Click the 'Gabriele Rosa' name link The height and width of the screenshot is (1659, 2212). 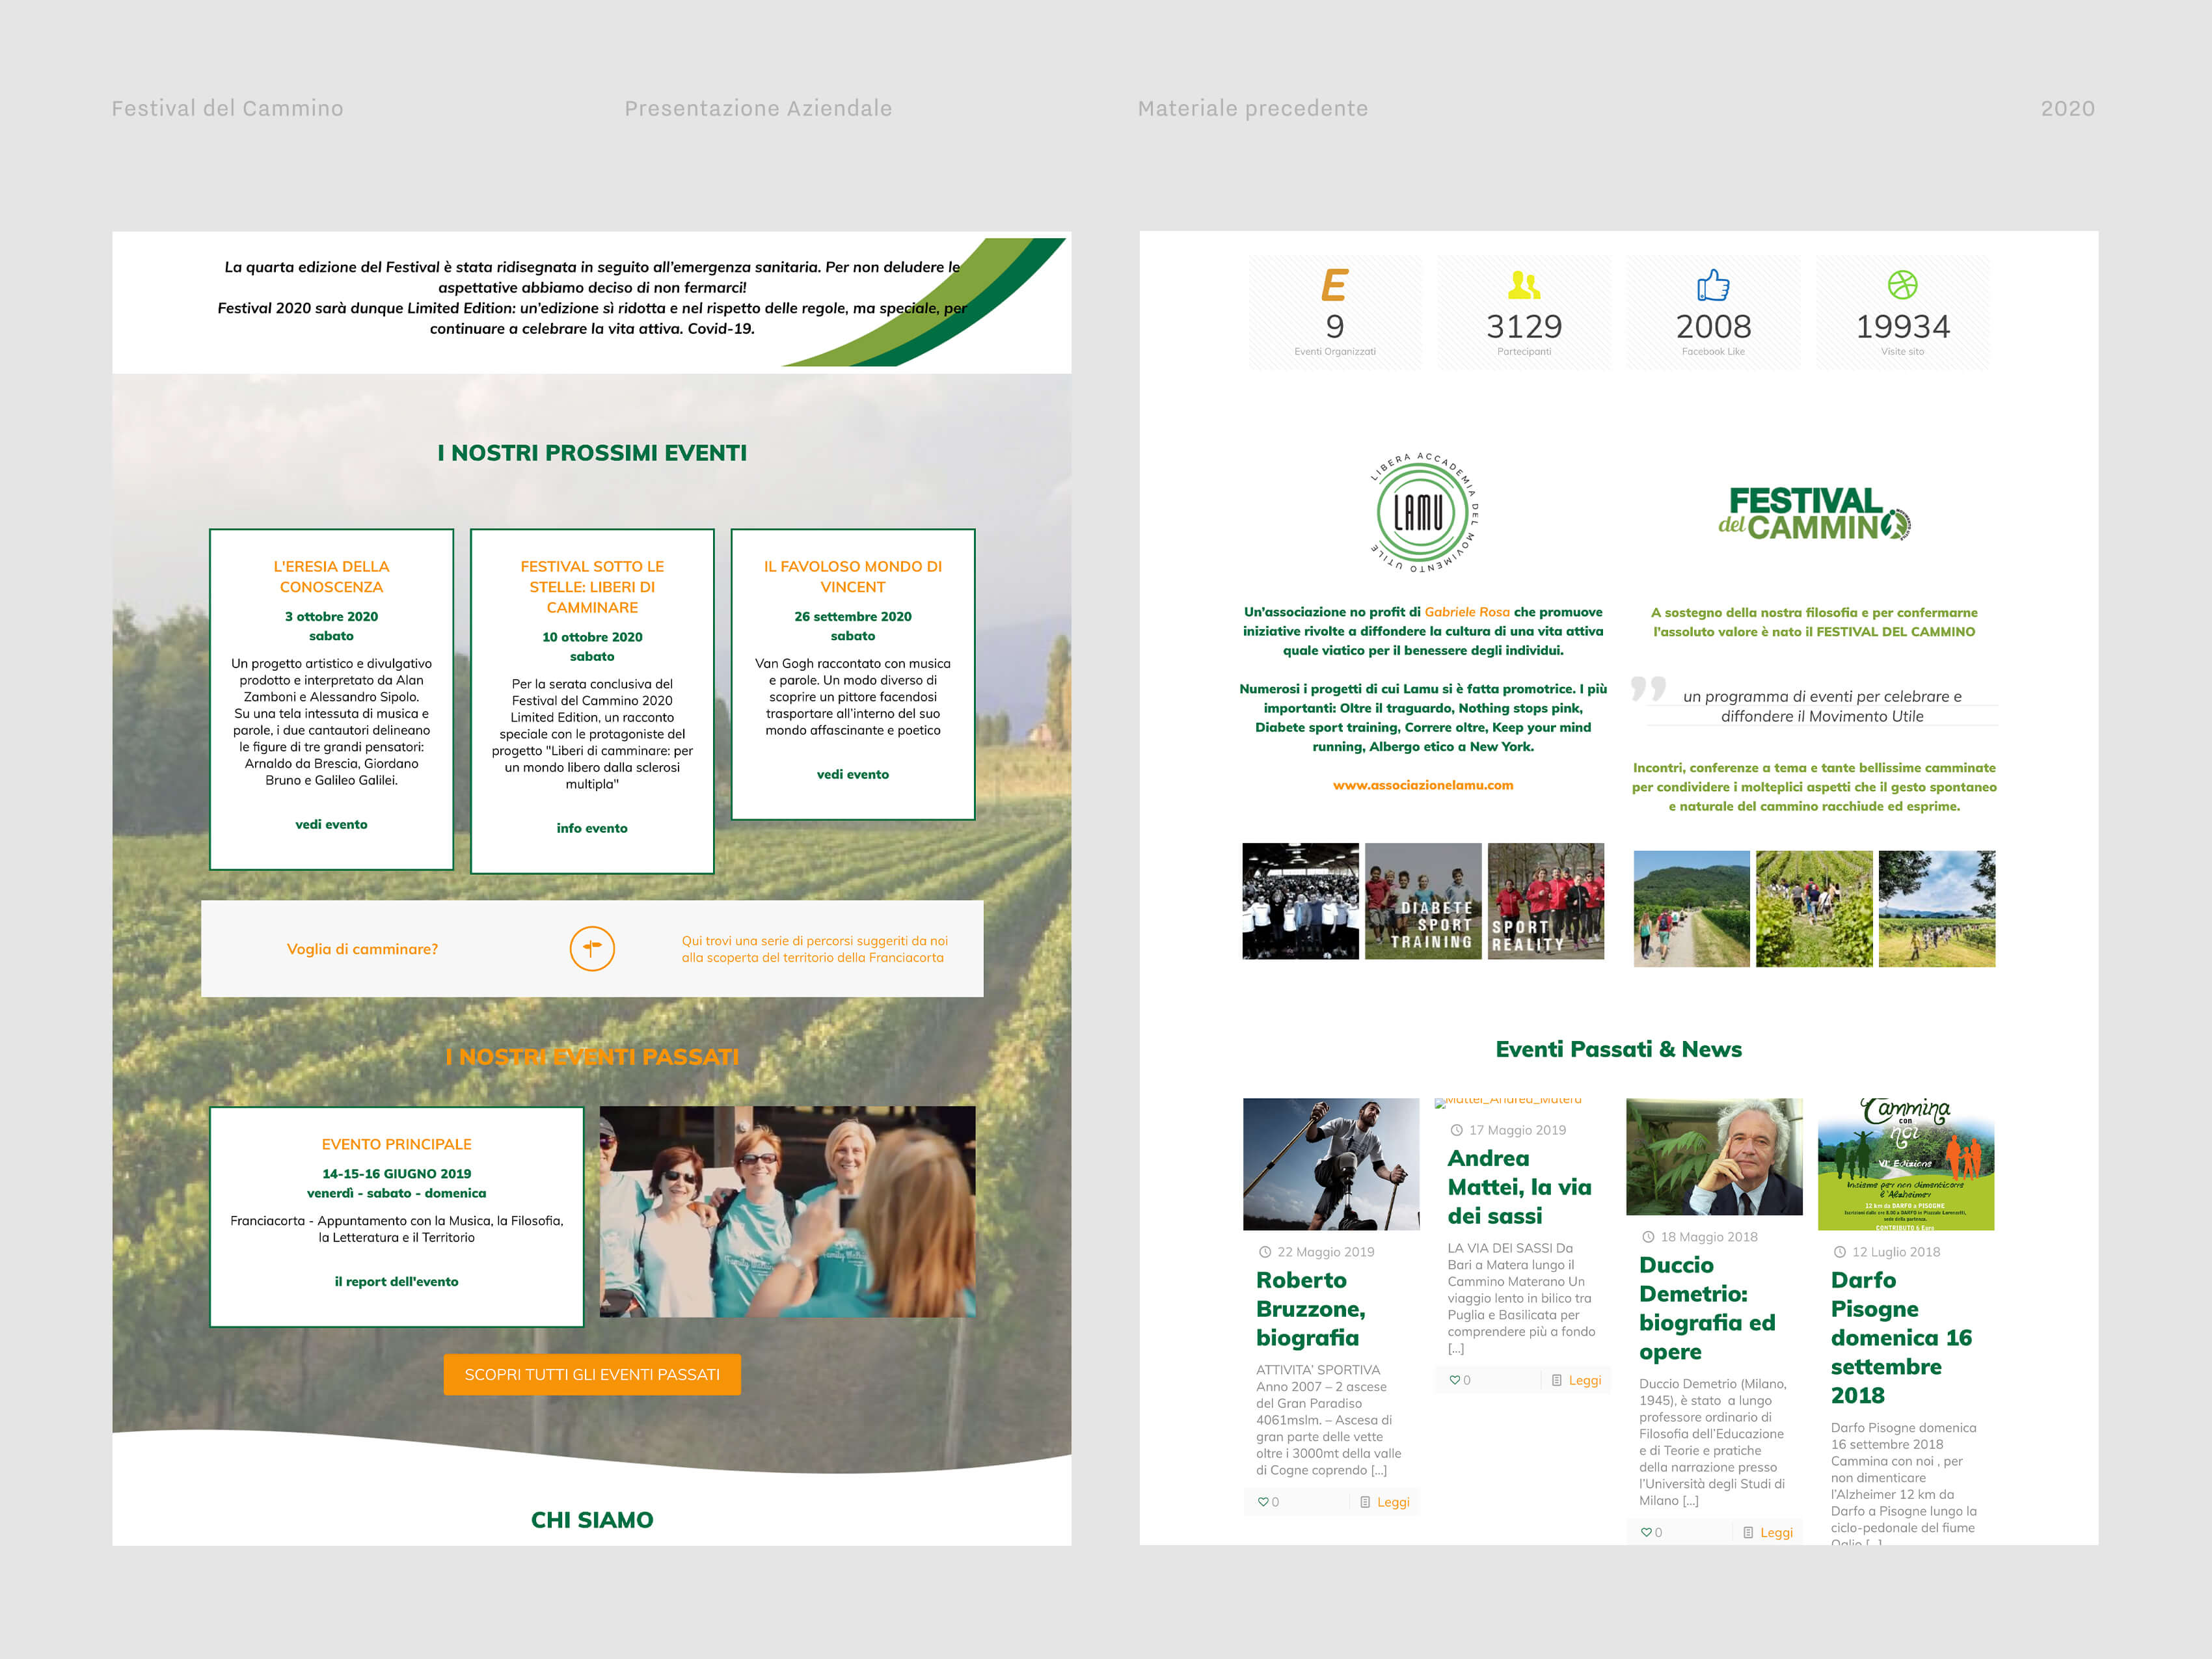click(x=1467, y=612)
